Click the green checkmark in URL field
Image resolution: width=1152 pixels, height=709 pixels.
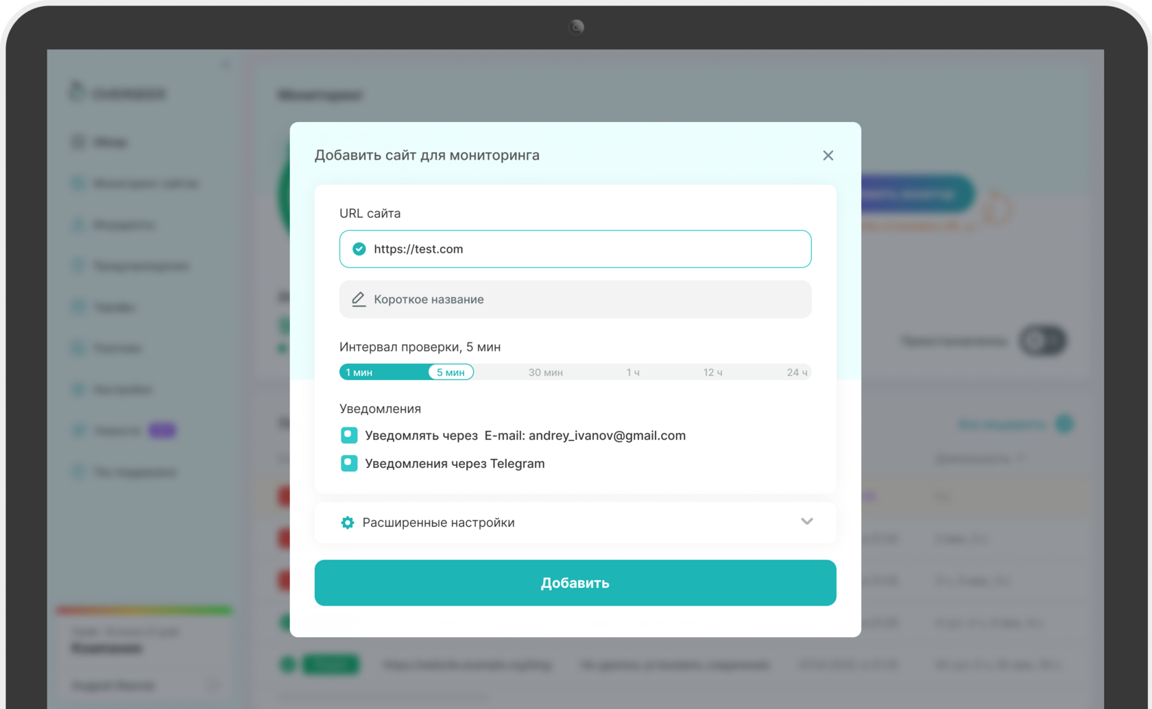pos(359,249)
